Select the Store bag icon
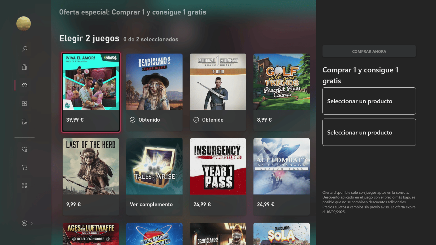Image resolution: width=436 pixels, height=245 pixels. coord(24,67)
